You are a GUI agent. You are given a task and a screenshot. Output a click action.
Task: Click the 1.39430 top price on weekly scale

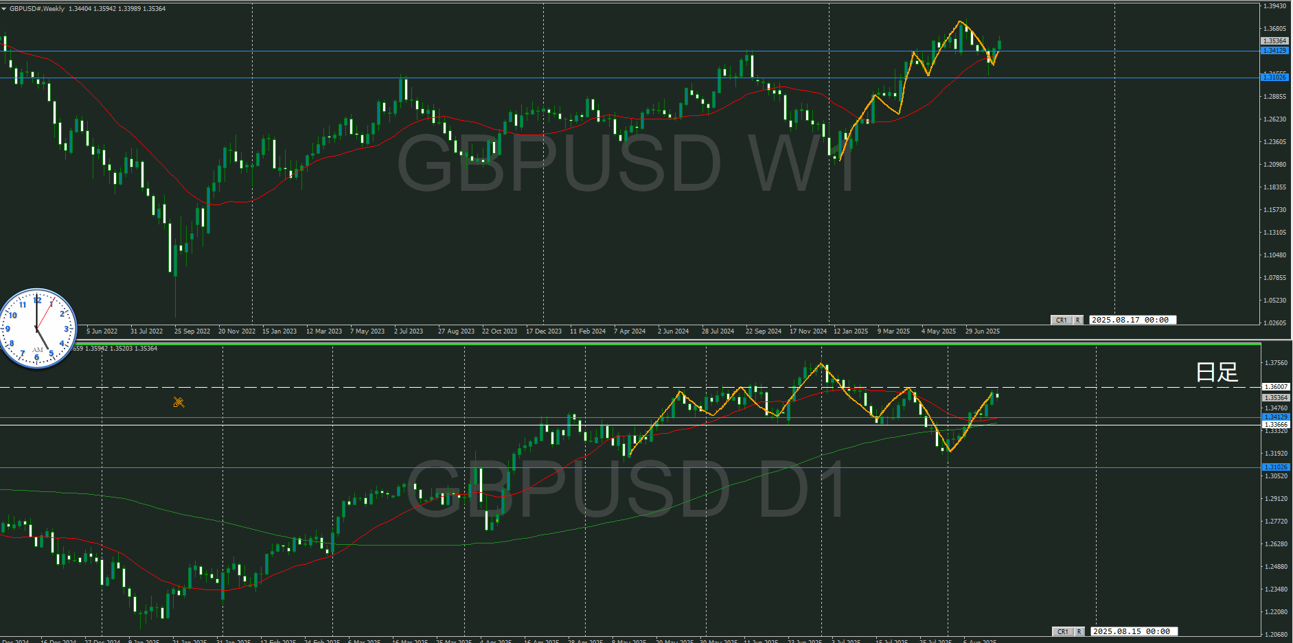coord(1275,6)
